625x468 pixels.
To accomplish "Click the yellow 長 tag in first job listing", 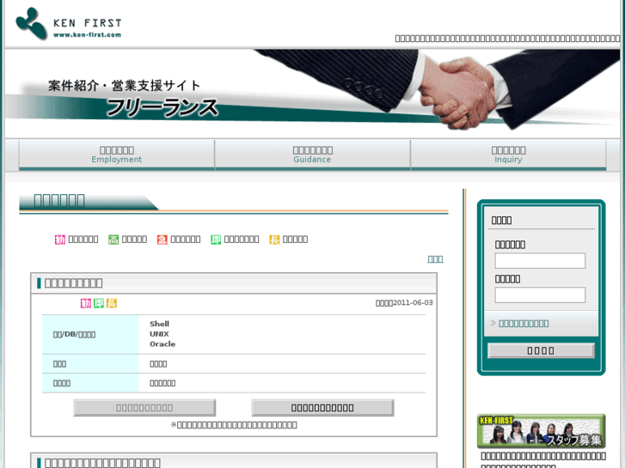I will pos(111,303).
